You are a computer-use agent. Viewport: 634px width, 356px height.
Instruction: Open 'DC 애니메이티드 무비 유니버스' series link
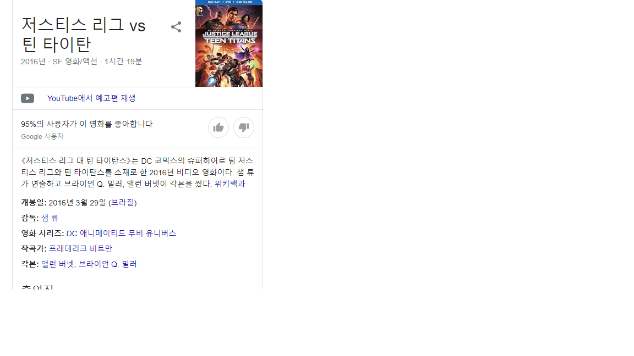121,233
